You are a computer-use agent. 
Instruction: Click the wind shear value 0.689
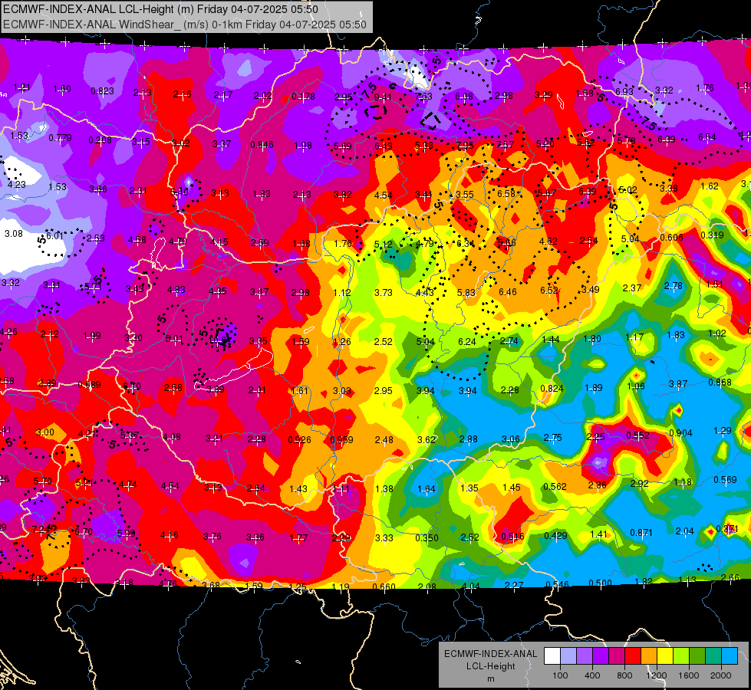coord(89,385)
